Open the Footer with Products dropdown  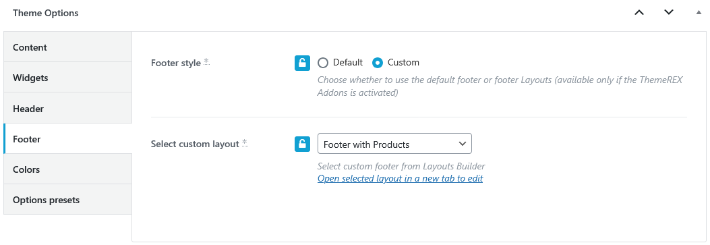point(394,144)
